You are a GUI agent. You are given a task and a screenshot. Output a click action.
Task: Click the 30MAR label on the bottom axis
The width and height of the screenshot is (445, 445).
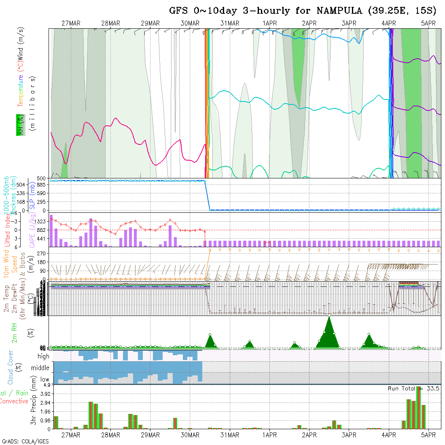point(190,435)
